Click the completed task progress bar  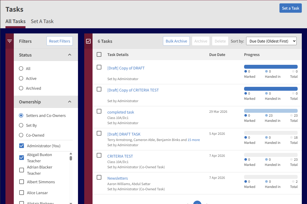(271, 111)
